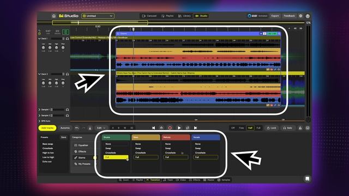Collapse the Deck 2 section

pyautogui.click(x=39, y=74)
